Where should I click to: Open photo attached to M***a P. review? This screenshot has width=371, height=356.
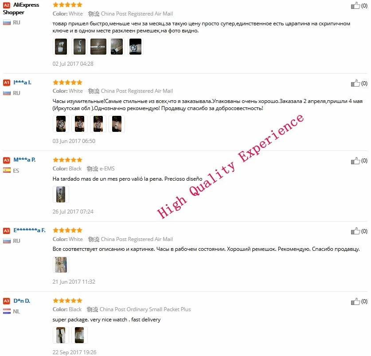tap(61, 194)
